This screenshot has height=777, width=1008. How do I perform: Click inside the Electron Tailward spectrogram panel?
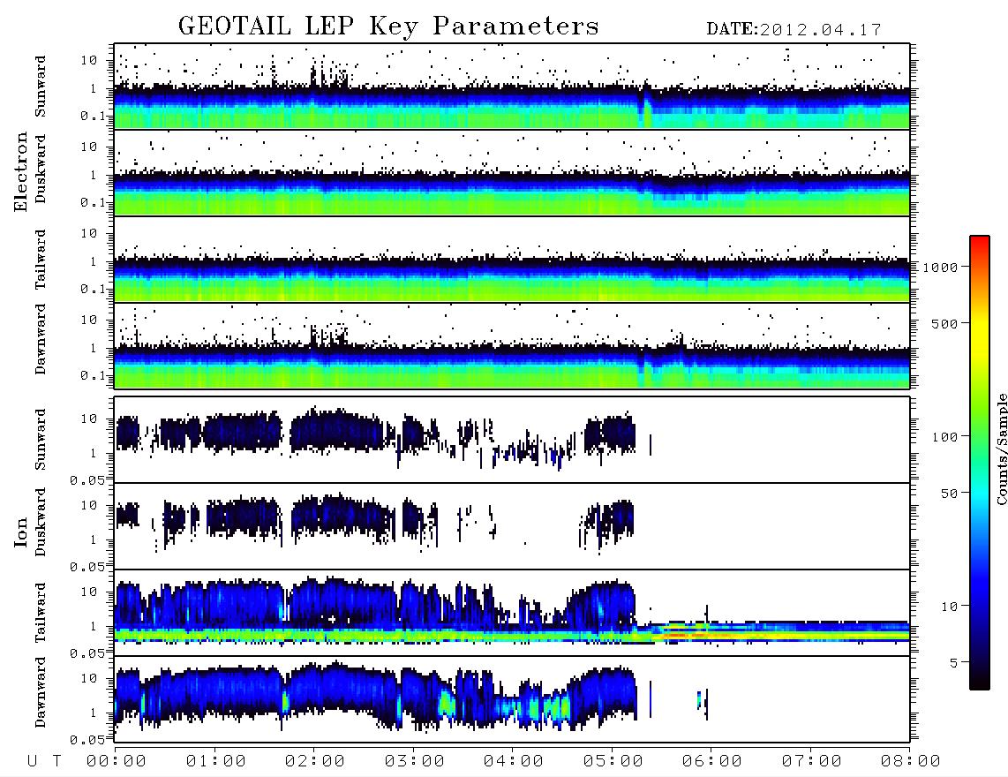point(512,260)
